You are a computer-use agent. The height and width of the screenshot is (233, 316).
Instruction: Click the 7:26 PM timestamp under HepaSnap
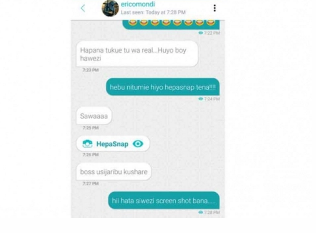point(91,155)
